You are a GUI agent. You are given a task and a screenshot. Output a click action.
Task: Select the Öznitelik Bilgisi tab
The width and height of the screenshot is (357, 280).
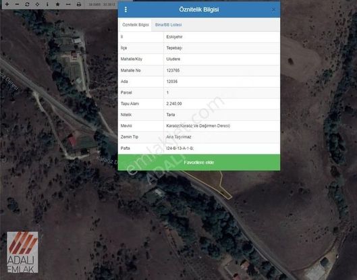136,25
